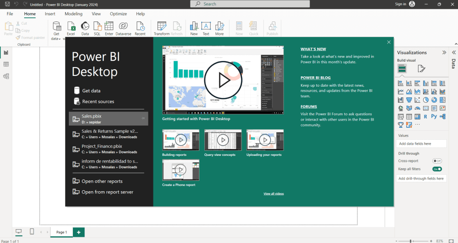This screenshot has height=243, width=458.
Task: Open Model view in left sidebar
Action: pos(6,76)
